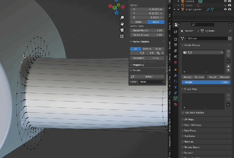Select Local vertex coordinate mode

[x=156, y=22]
